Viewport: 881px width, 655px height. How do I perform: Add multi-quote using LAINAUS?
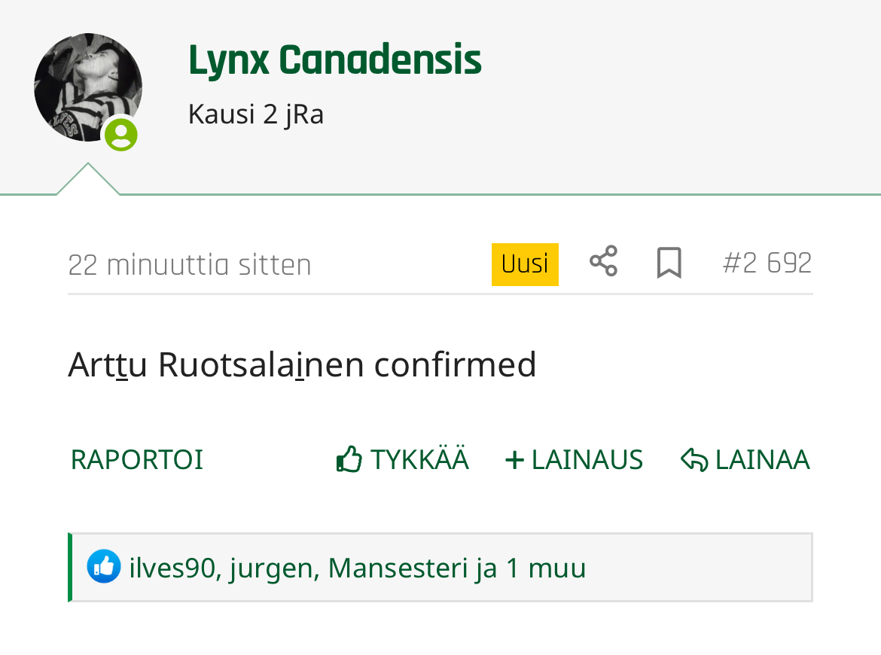587,459
